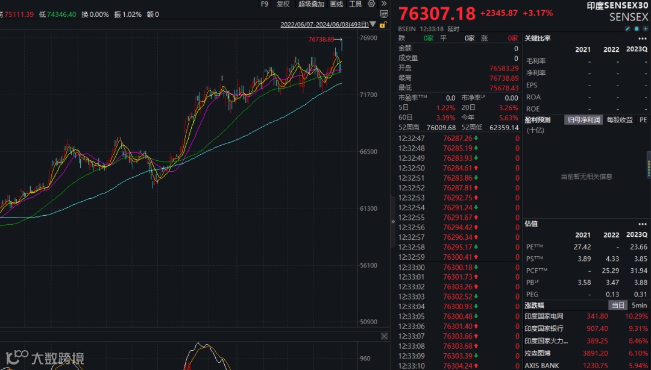Open 印度国家银行 stock row
651x370 pixels.
click(x=586, y=328)
